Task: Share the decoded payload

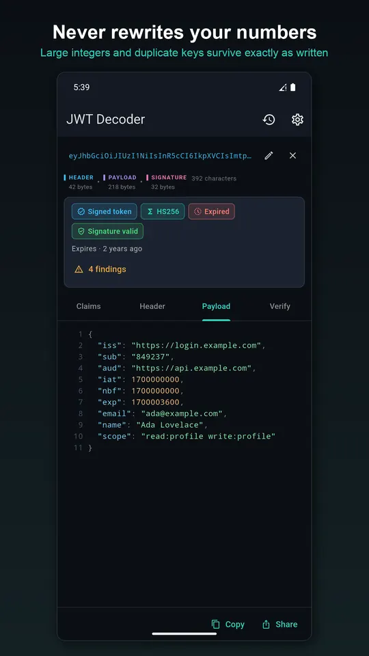Action: point(279,624)
